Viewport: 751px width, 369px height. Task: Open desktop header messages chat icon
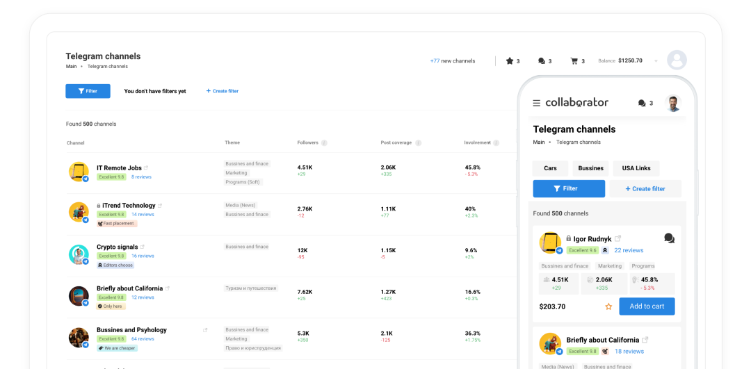tap(542, 60)
